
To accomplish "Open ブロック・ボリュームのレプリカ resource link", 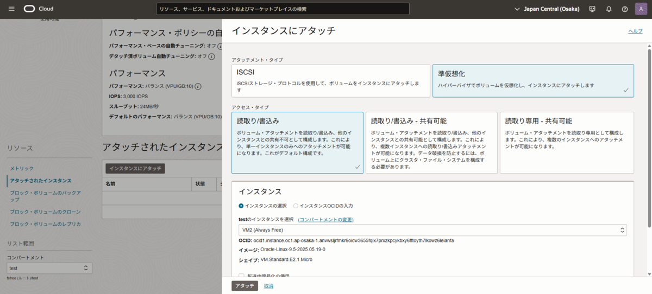I will click(x=46, y=224).
